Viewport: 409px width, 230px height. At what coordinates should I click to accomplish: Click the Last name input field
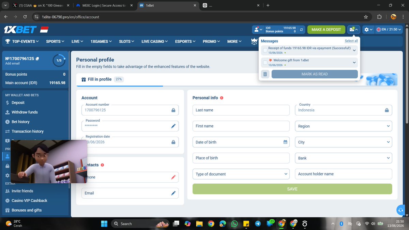(241, 110)
